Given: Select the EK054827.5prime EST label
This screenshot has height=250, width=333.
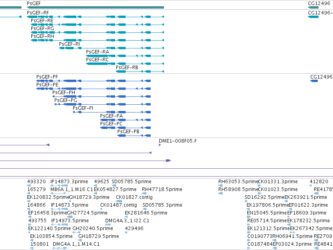Looking at the screenshot, I should point(115,189).
